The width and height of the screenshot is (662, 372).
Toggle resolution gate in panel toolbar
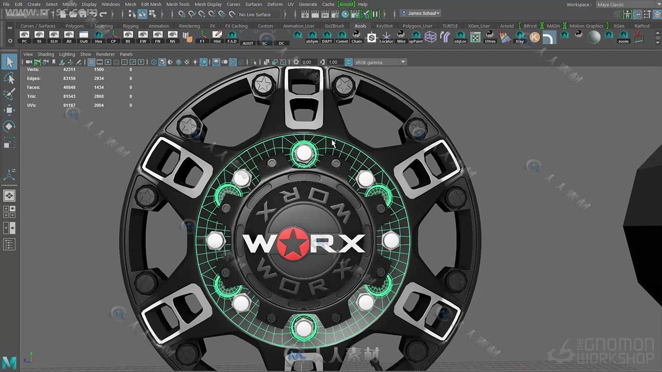point(108,62)
